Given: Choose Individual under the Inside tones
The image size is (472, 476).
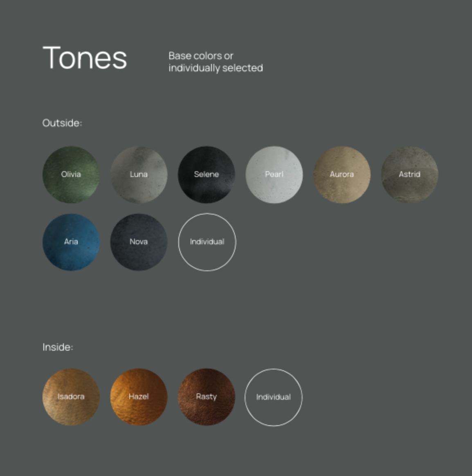Looking at the screenshot, I should click(x=273, y=397).
